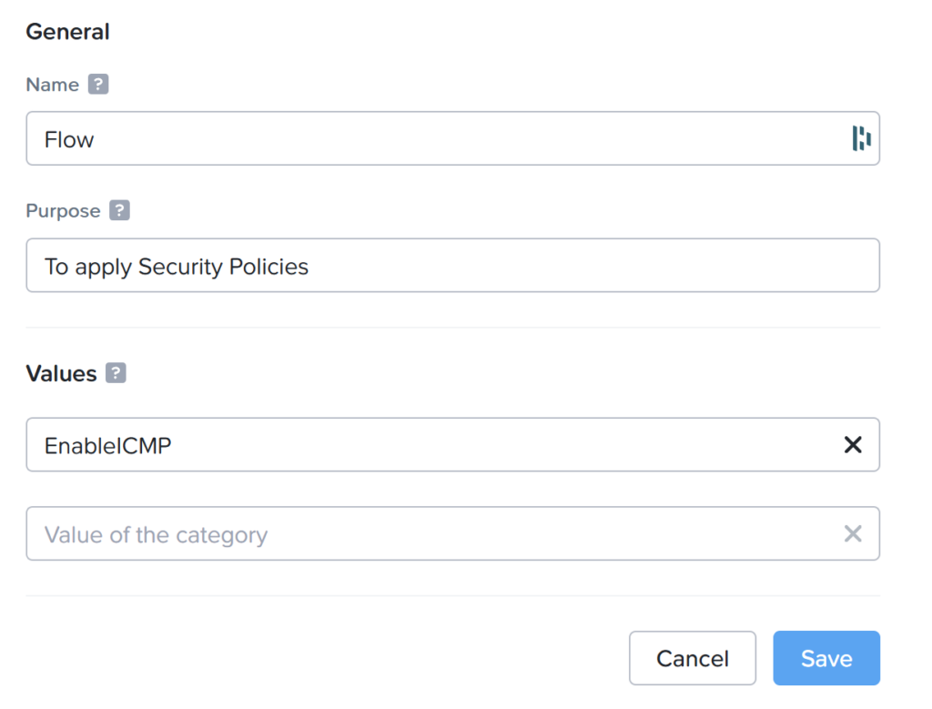
Task: Save the category settings
Action: [826, 658]
